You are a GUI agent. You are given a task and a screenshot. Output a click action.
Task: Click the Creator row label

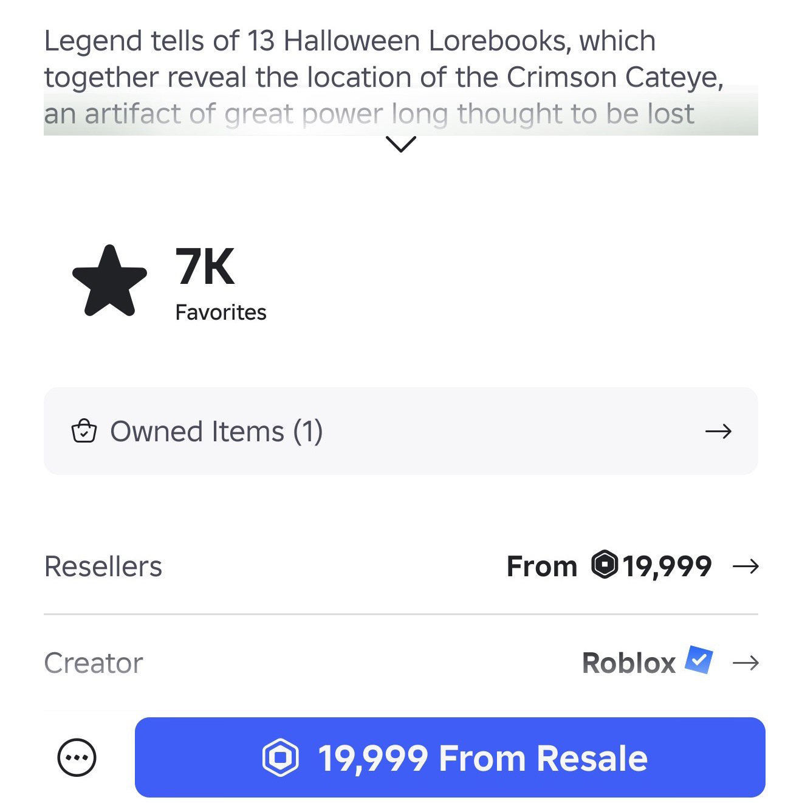pos(94,663)
